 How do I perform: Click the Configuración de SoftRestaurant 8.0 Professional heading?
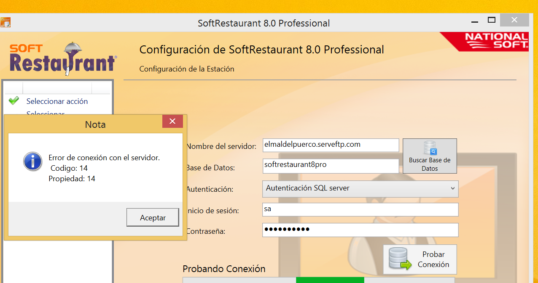pyautogui.click(x=261, y=50)
